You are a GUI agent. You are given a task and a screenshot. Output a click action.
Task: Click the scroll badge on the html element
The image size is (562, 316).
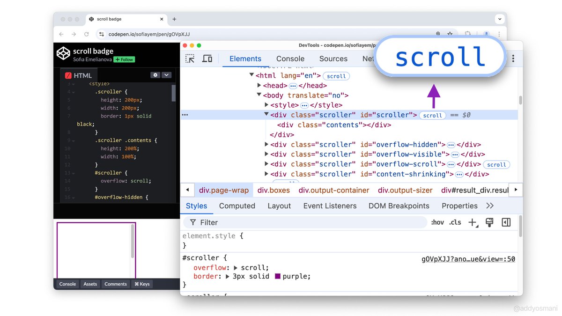(336, 76)
